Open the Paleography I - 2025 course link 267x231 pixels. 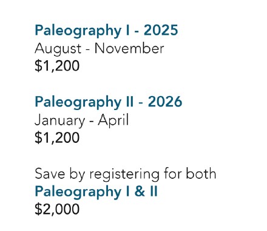106,31
